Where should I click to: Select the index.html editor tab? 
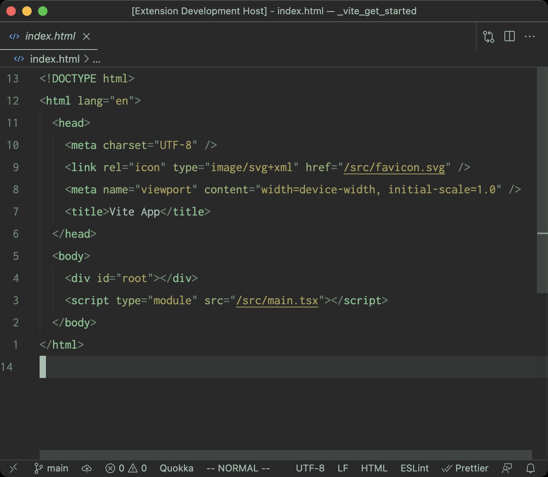pyautogui.click(x=49, y=36)
